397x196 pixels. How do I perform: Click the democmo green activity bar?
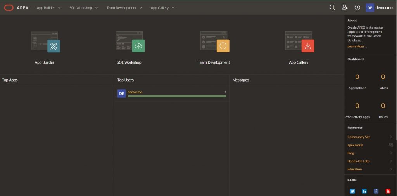click(x=177, y=96)
